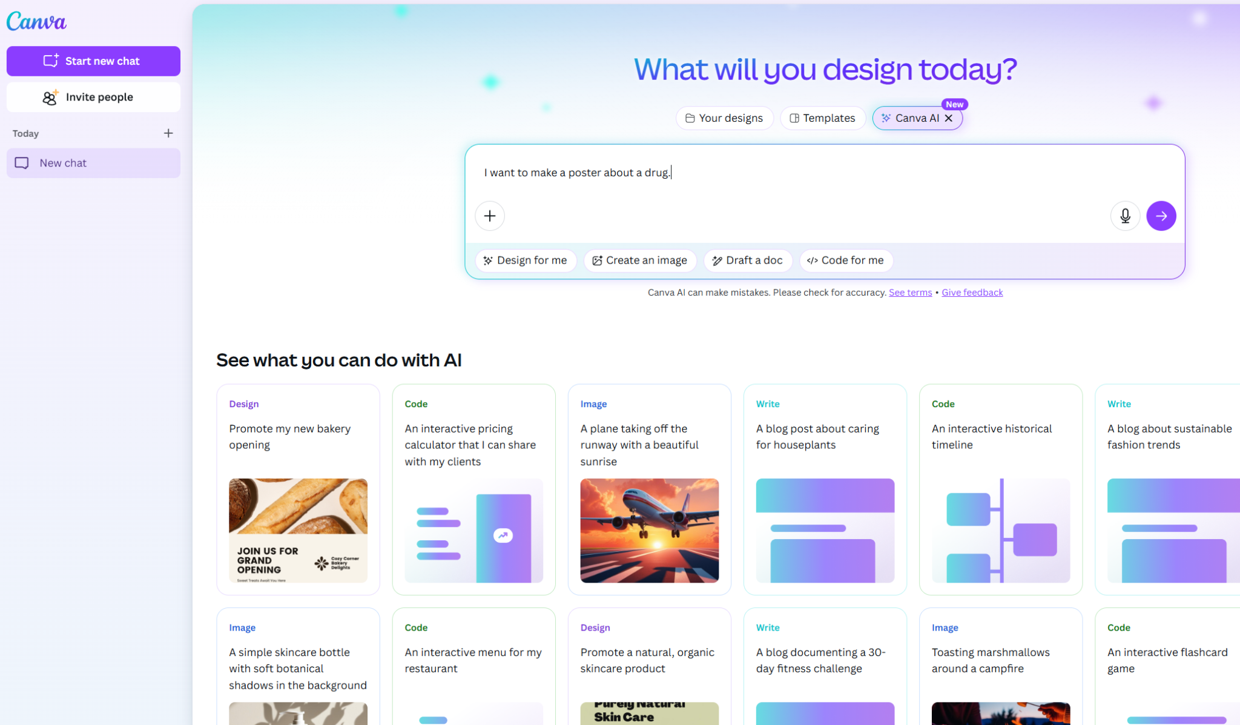Click the microphone icon for voice input
The width and height of the screenshot is (1240, 725).
1125,216
